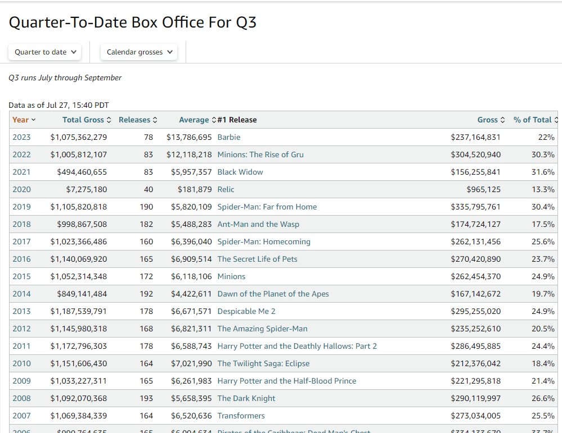Open Despicable Me 2 link
Viewport: 562px width, 433px height.
pos(246,311)
